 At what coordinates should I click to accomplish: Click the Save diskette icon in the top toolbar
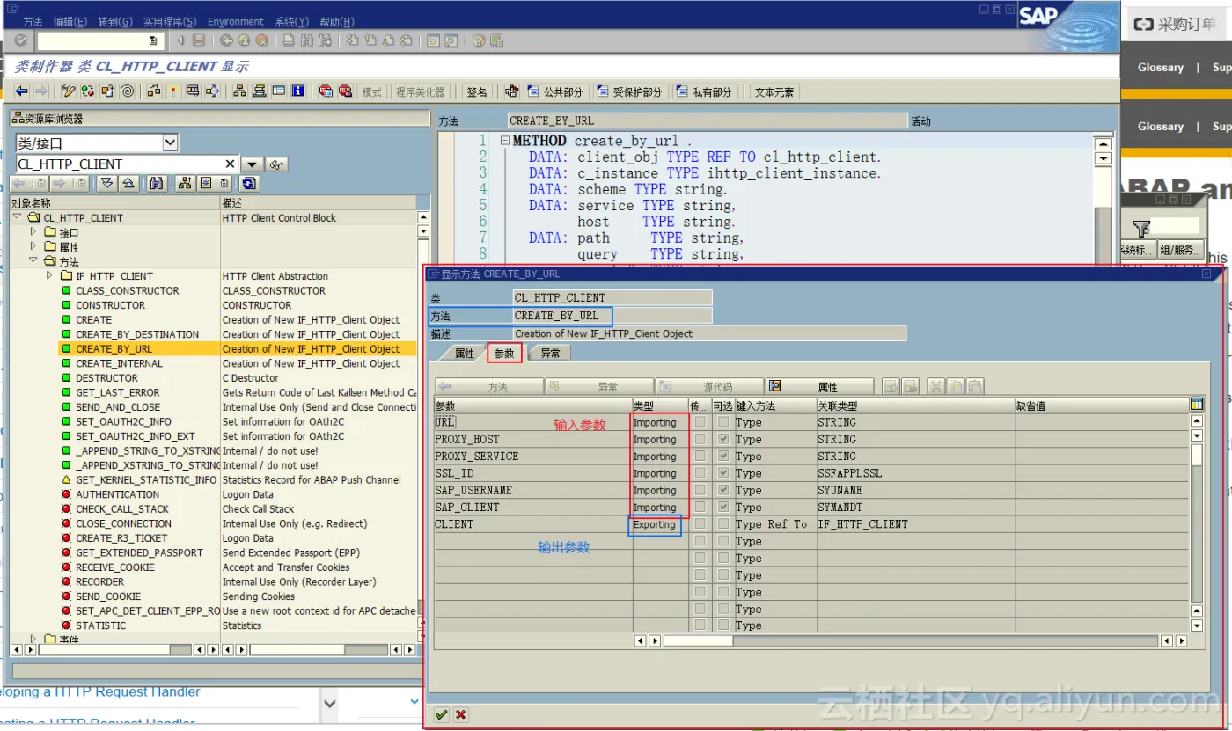199,40
